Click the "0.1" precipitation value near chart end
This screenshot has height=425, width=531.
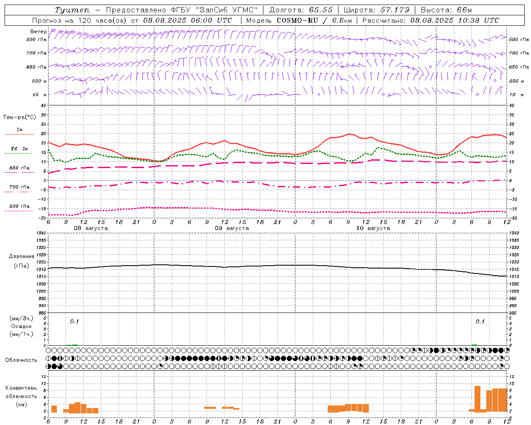pyautogui.click(x=480, y=321)
